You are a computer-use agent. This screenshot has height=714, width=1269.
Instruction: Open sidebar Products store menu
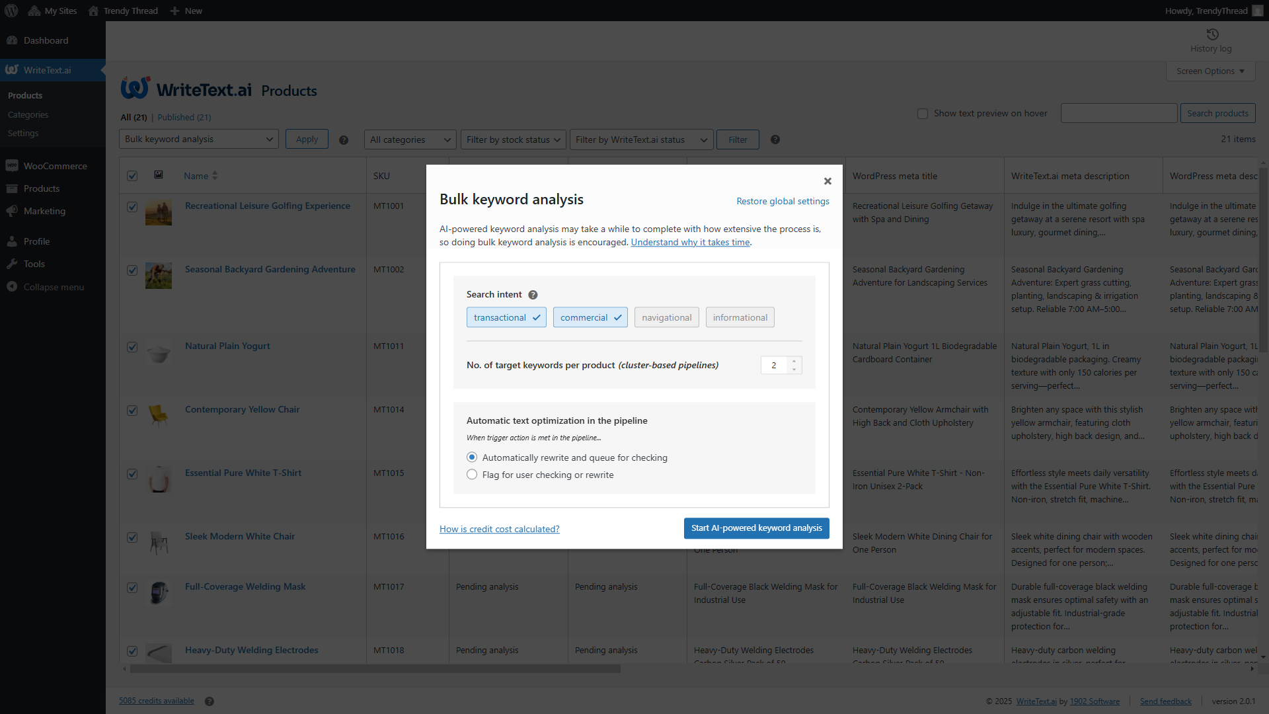[41, 188]
